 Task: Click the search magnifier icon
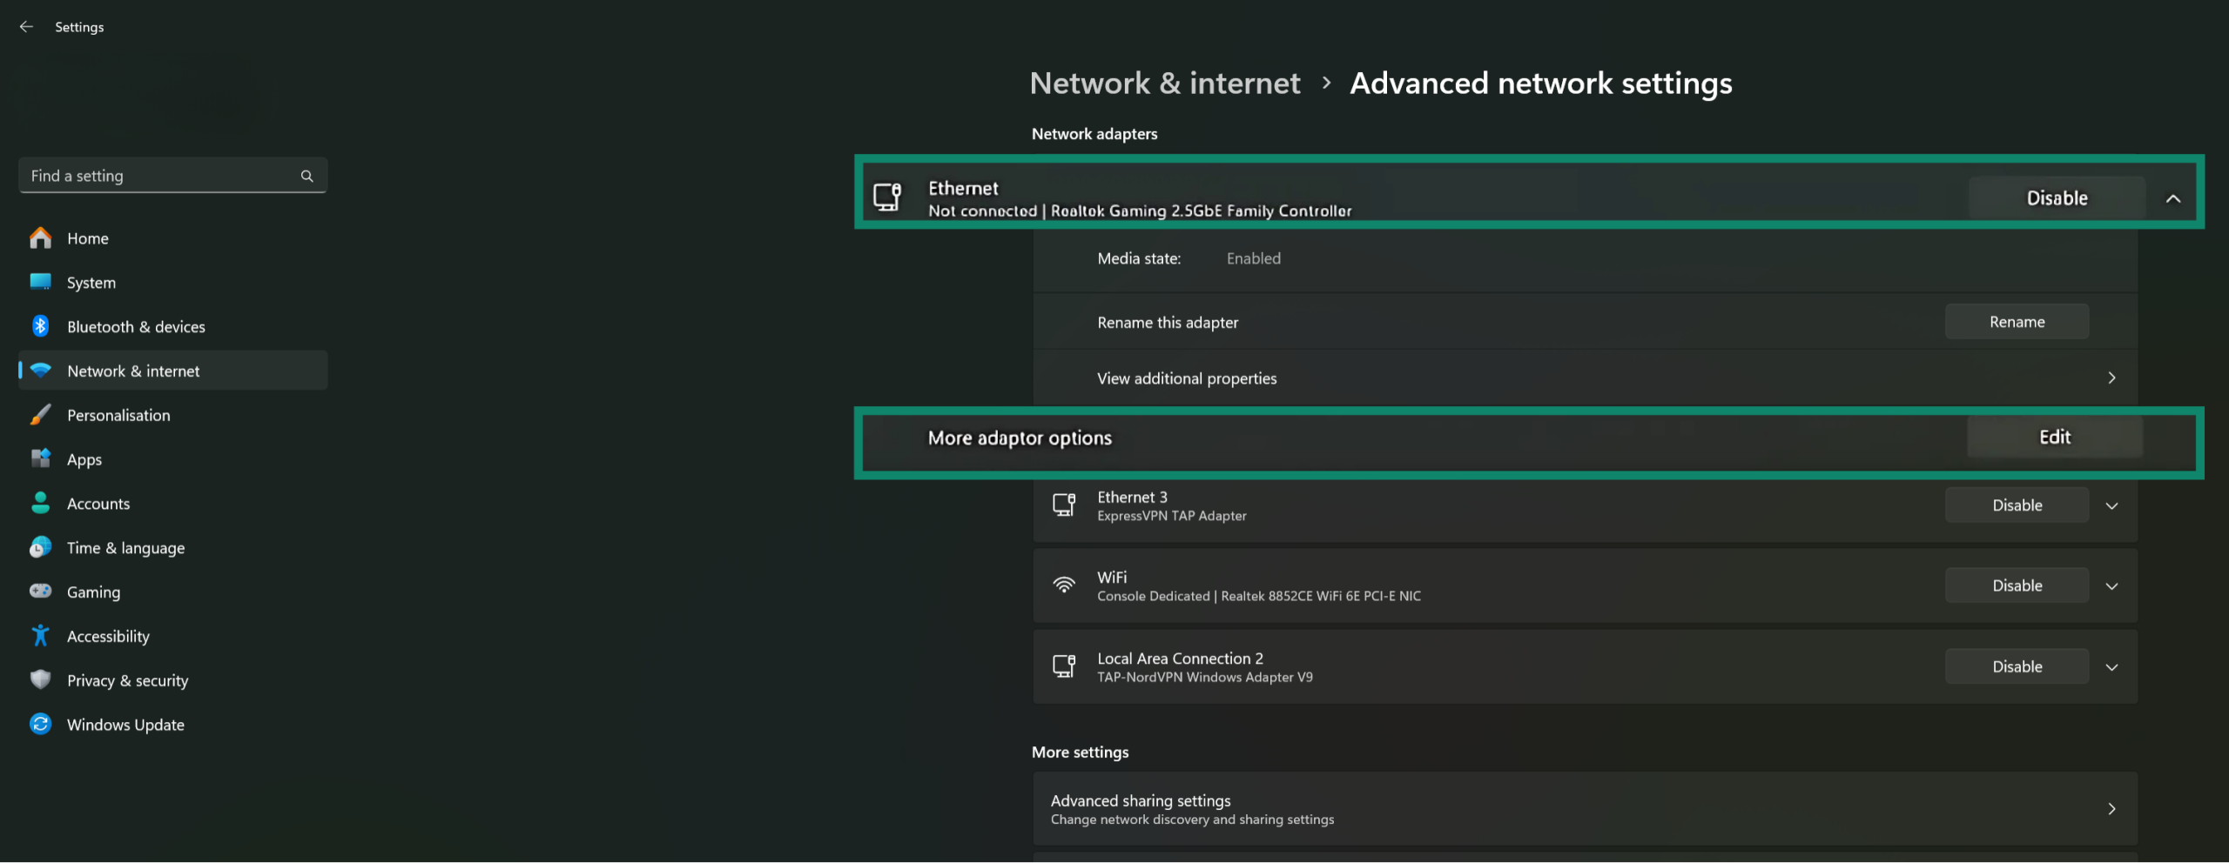[306, 176]
